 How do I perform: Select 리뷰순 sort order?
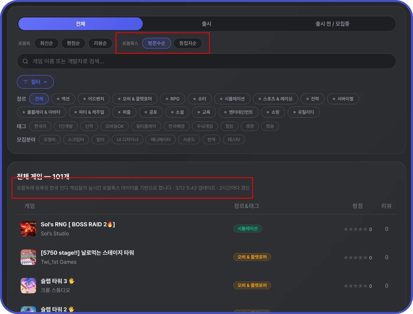coord(100,43)
